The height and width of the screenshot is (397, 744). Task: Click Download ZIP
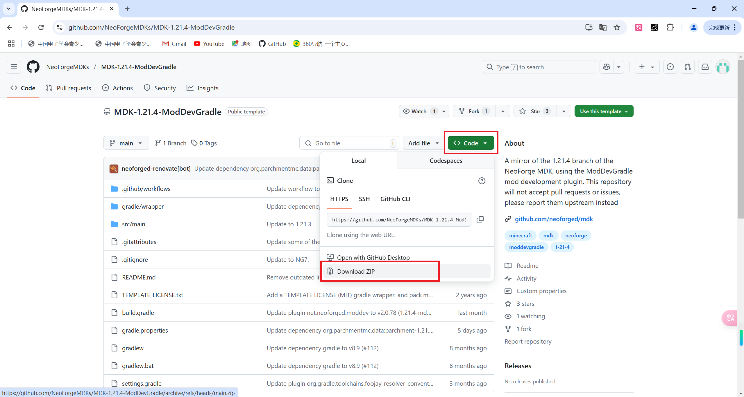pyautogui.click(x=407, y=271)
